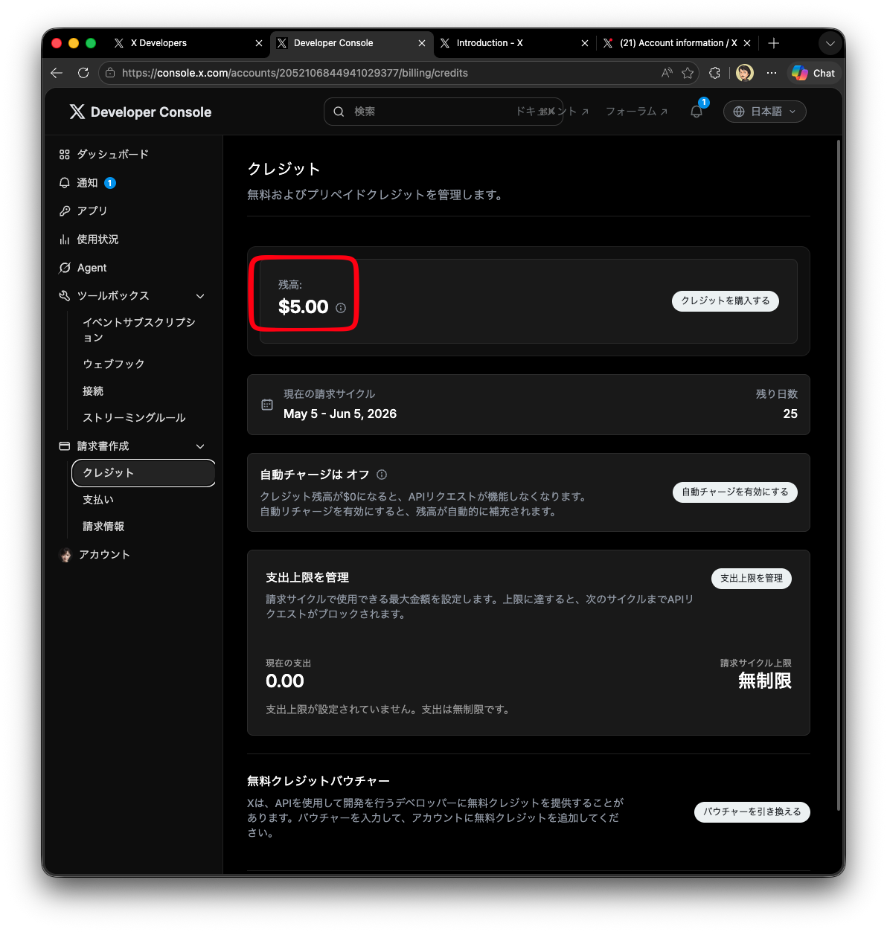Click the May 5 - Jun 5, 2026 cycle text
Viewport: 887px width, 932px height.
point(340,414)
